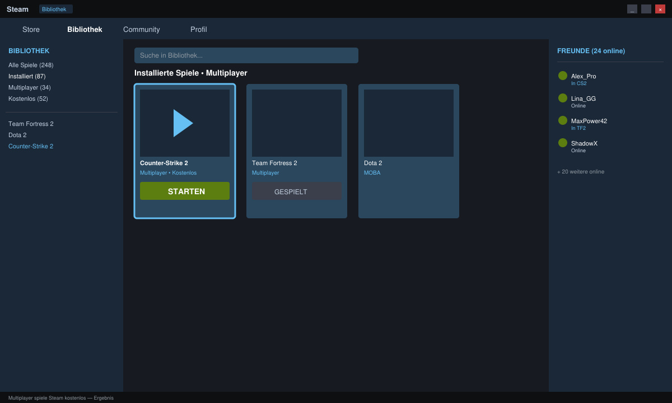Click the play arrow on Counter-Strike 2 artwork
This screenshot has height=403, width=672.
(183, 123)
